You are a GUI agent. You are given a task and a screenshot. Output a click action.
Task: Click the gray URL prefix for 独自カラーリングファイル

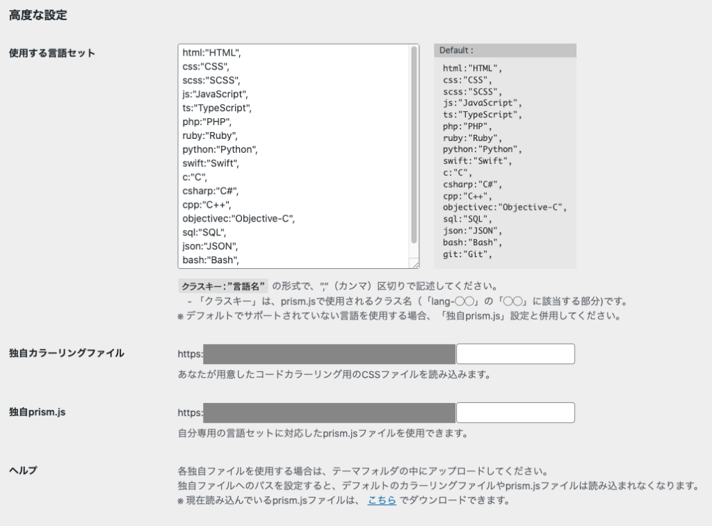point(329,354)
